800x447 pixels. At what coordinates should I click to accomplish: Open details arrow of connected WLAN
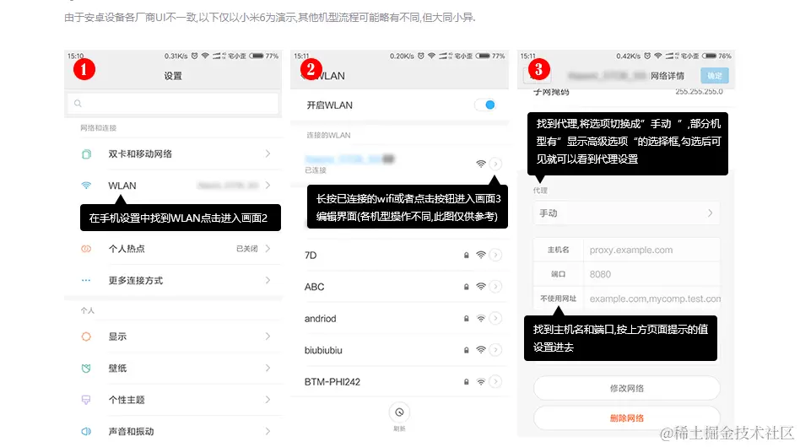pyautogui.click(x=495, y=164)
